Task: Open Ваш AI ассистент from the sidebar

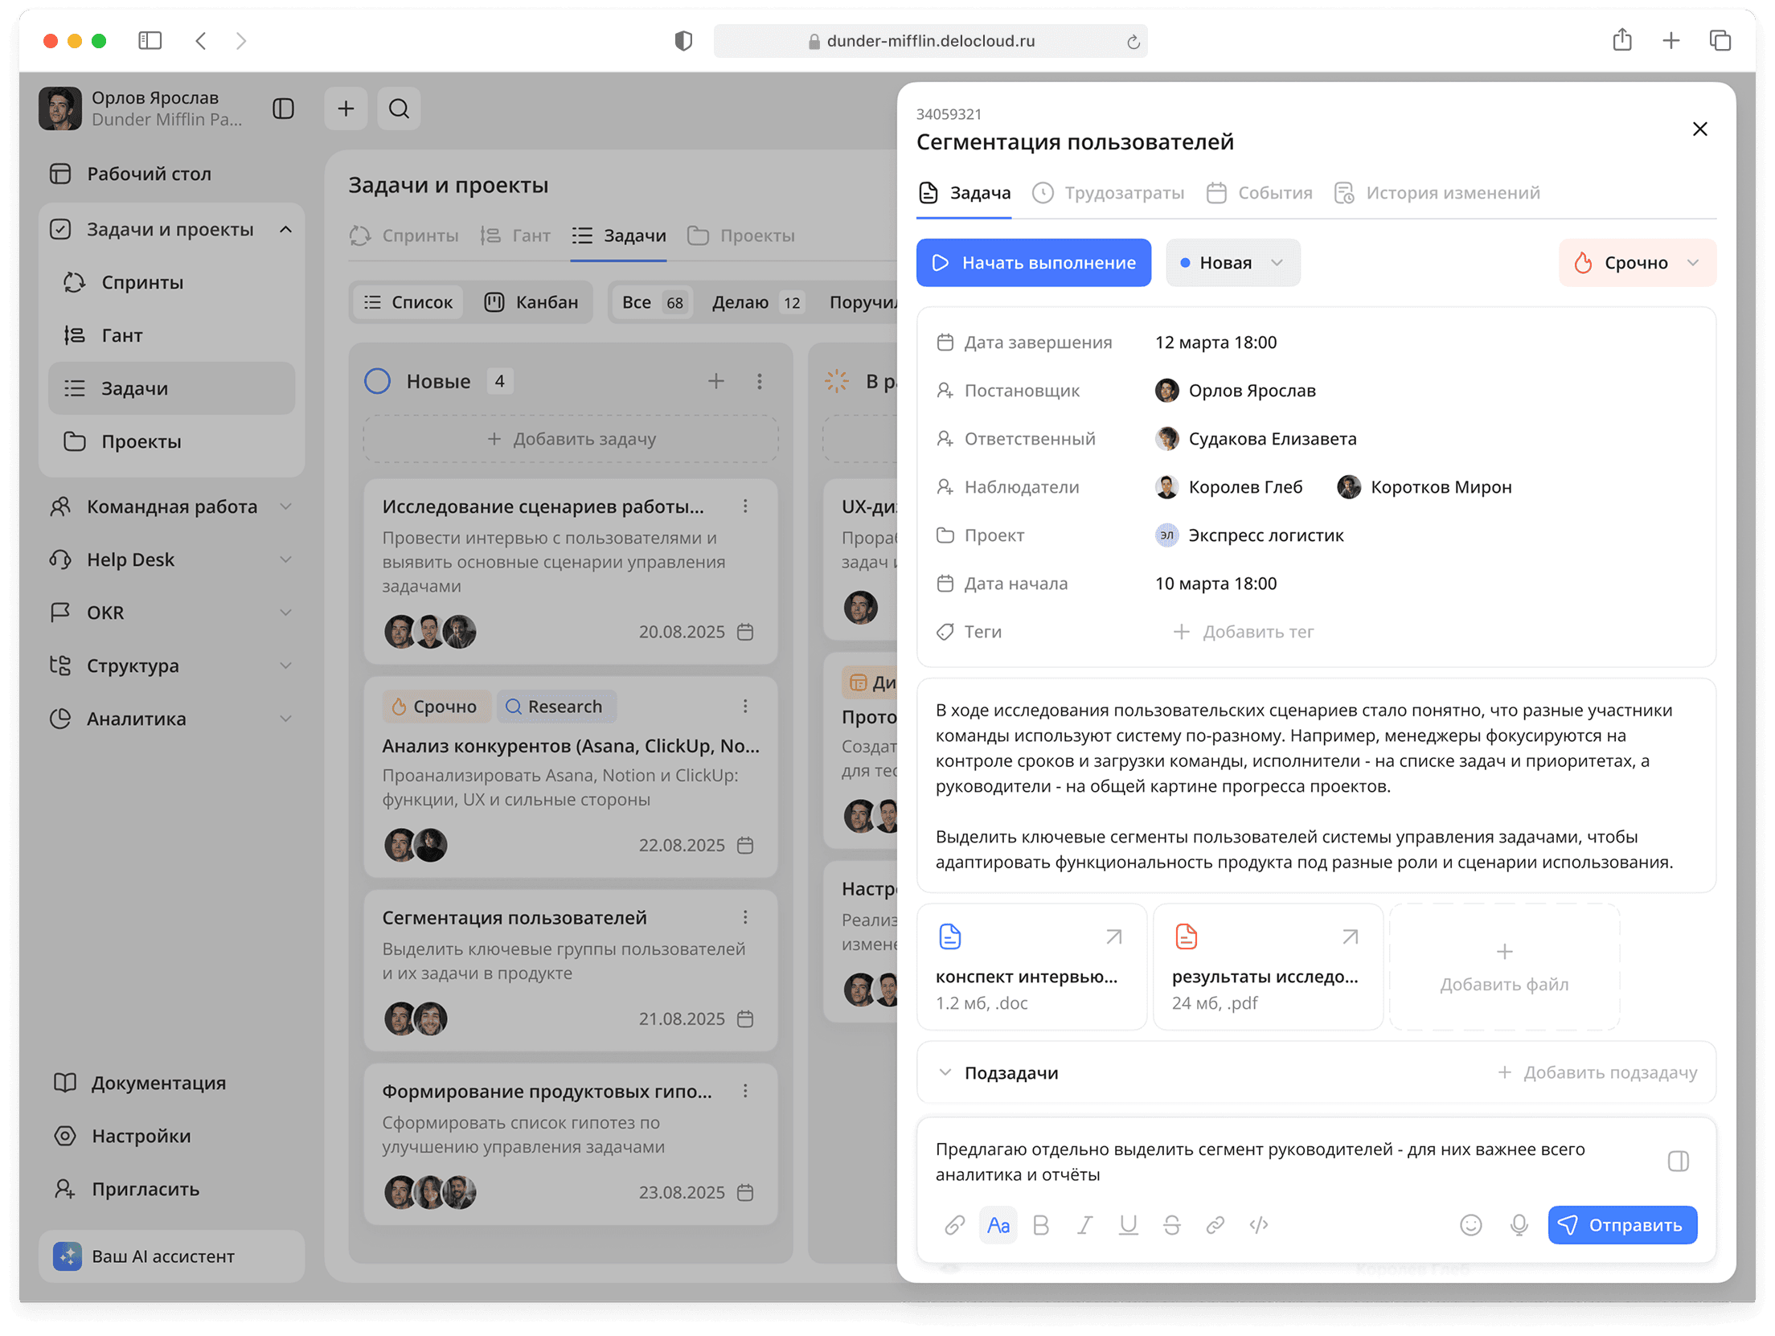Action: [163, 1256]
